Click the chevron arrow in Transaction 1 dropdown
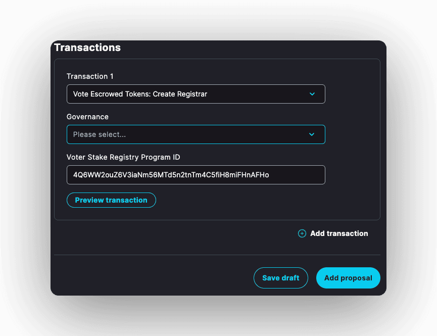437x336 pixels. click(x=312, y=94)
